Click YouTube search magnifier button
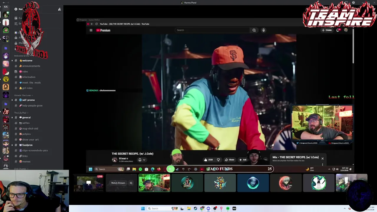The width and height of the screenshot is (377, 212). point(254,30)
